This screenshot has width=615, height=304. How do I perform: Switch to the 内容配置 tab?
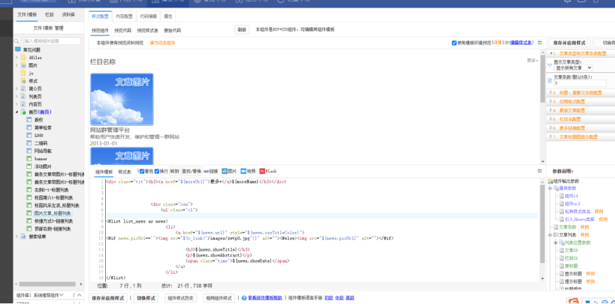[124, 16]
